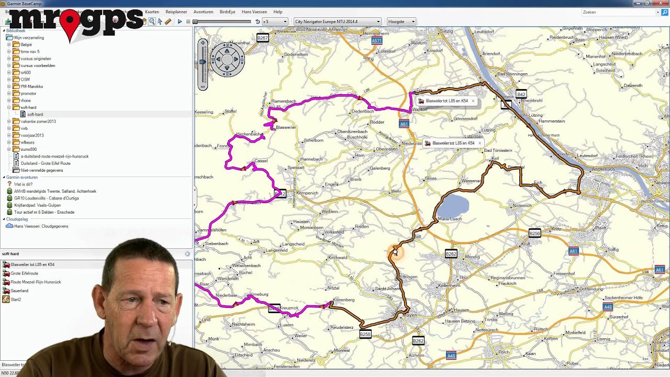
Task: Open the Hoogste detail level dropdown
Action: (x=401, y=21)
